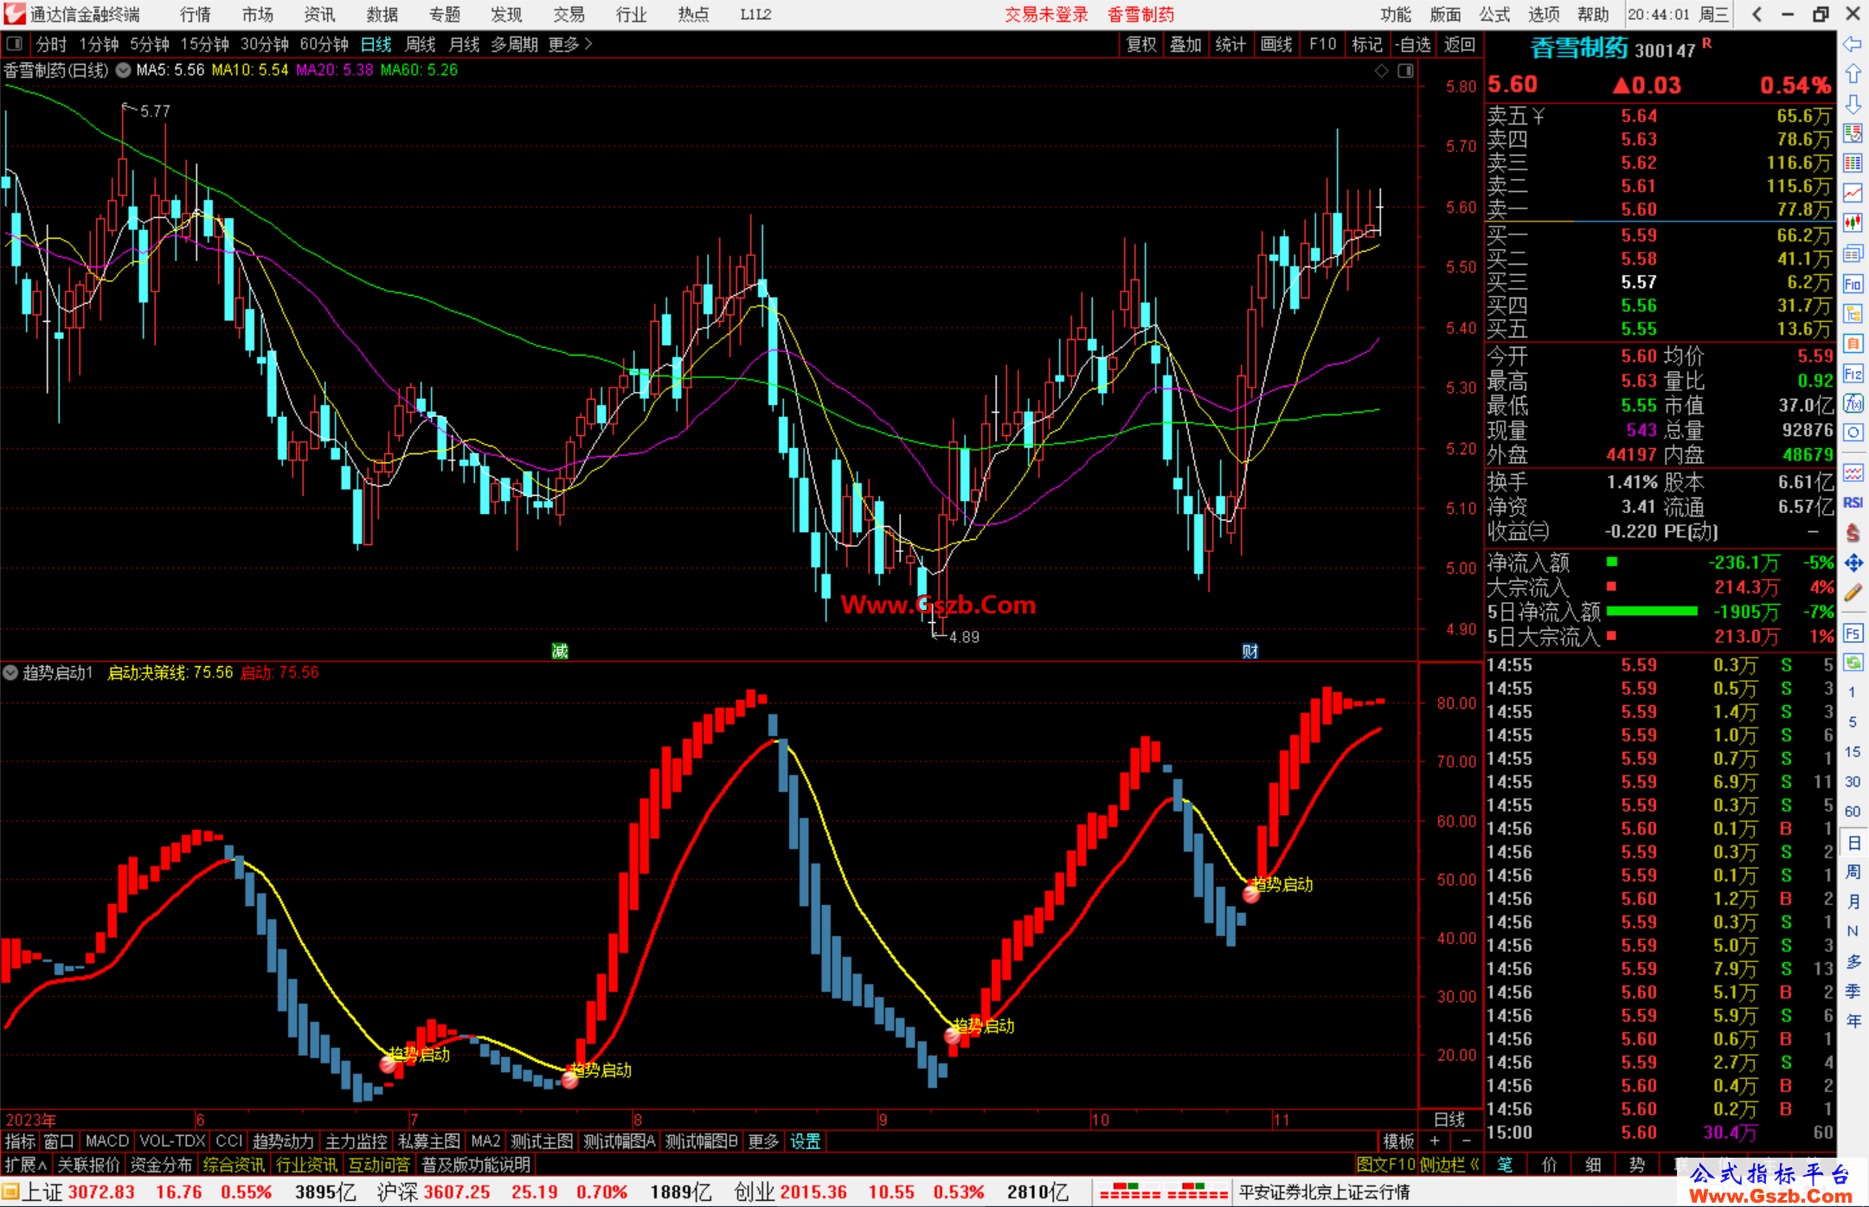Open the 行情 menu in top bar

pos(195,15)
